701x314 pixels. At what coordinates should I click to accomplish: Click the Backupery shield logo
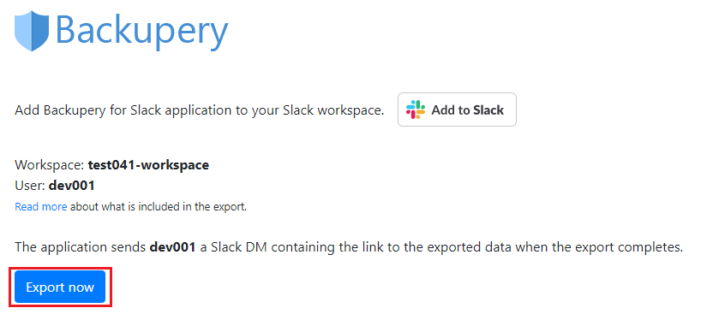tap(32, 31)
